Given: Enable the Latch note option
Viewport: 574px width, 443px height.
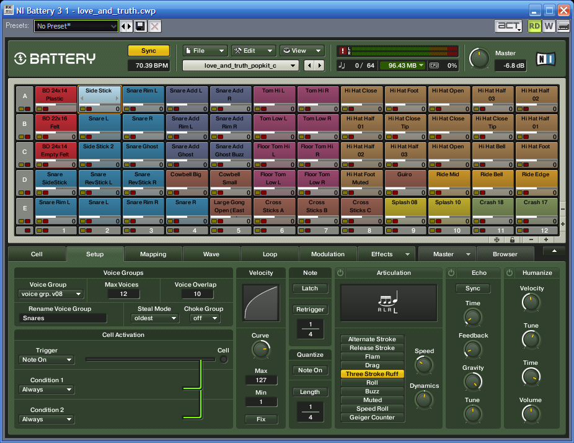Looking at the screenshot, I should [x=310, y=289].
